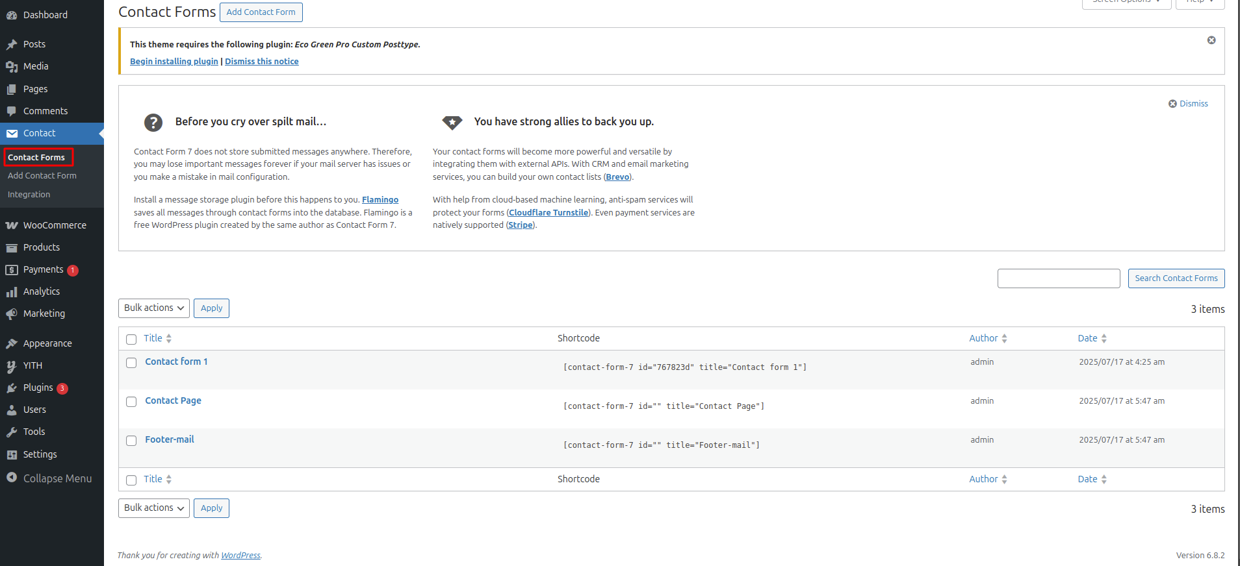1240x566 pixels.
Task: Click the Plugins plug icon
Action: click(x=12, y=388)
